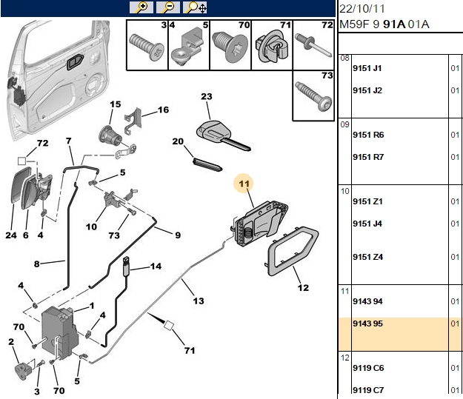
Task: Click callout number 1 door latch label
Action: tap(92, 306)
